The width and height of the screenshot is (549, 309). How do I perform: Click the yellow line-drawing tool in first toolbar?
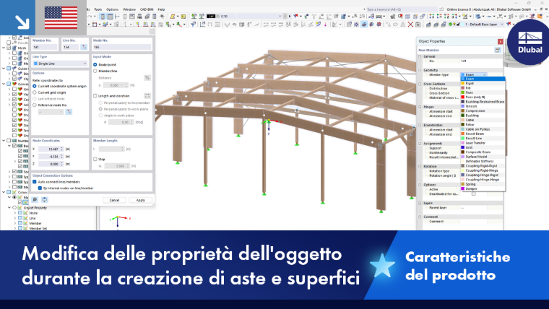click(172, 16)
